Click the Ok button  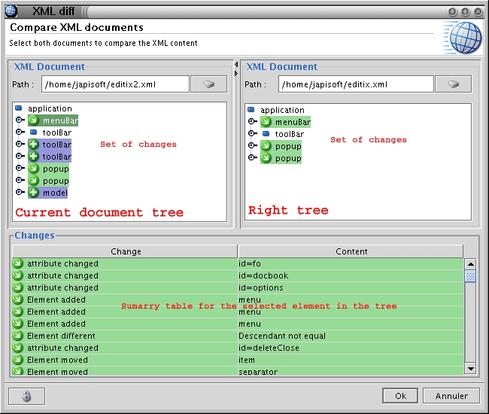(x=400, y=396)
